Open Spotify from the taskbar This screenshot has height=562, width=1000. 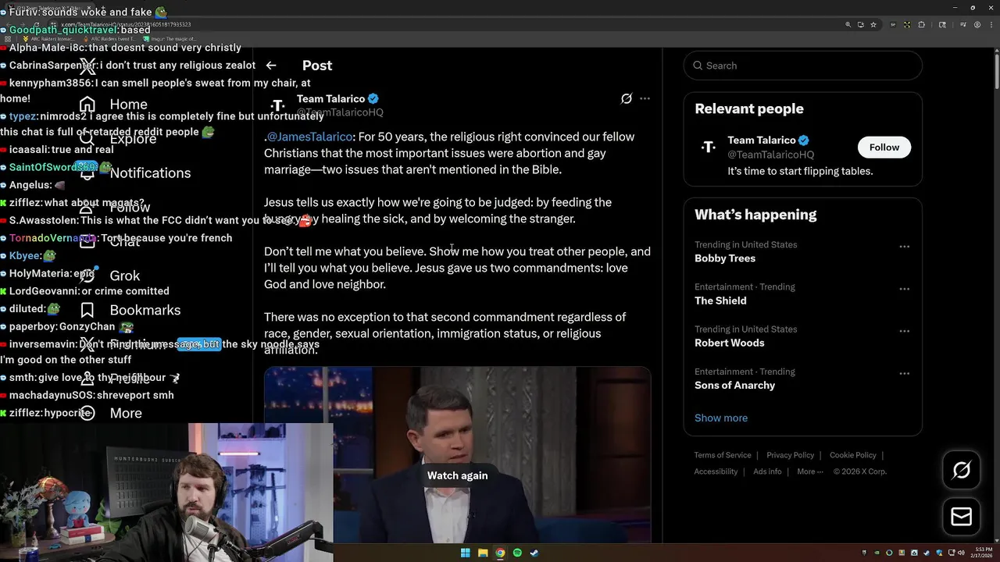pos(517,553)
